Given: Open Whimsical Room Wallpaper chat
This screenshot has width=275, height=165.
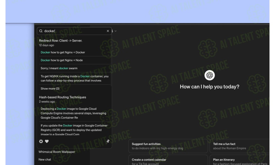Looking at the screenshot, I should [57, 152].
